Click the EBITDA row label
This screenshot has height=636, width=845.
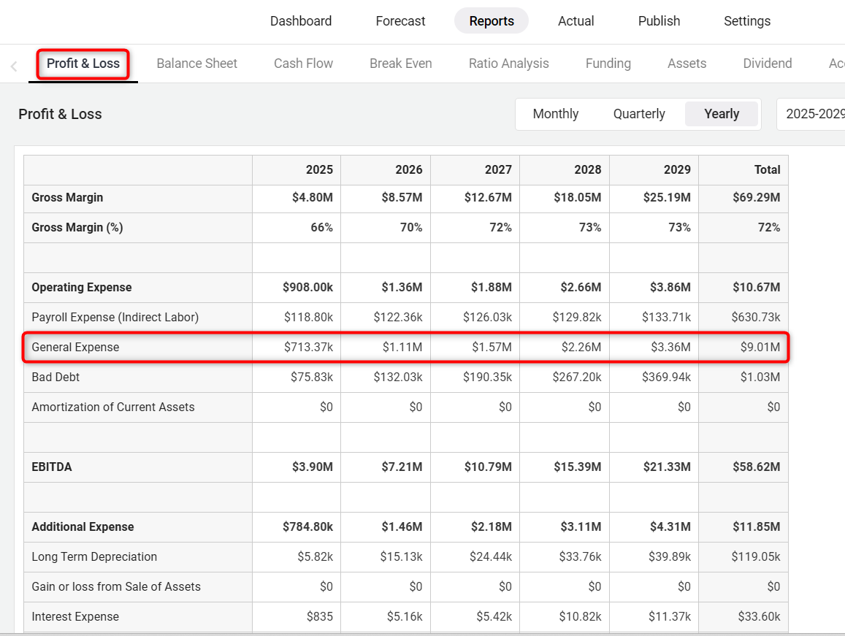click(x=52, y=467)
